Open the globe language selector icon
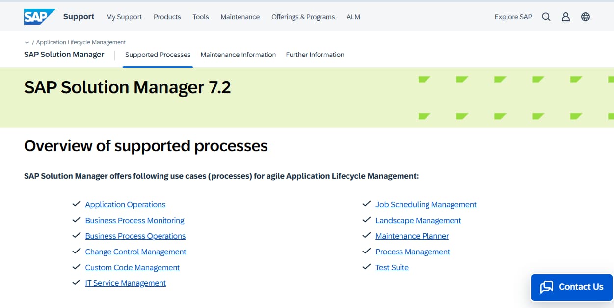This screenshot has height=308, width=614. (586, 17)
